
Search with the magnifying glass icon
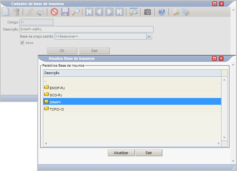pyautogui.click(x=76, y=12)
